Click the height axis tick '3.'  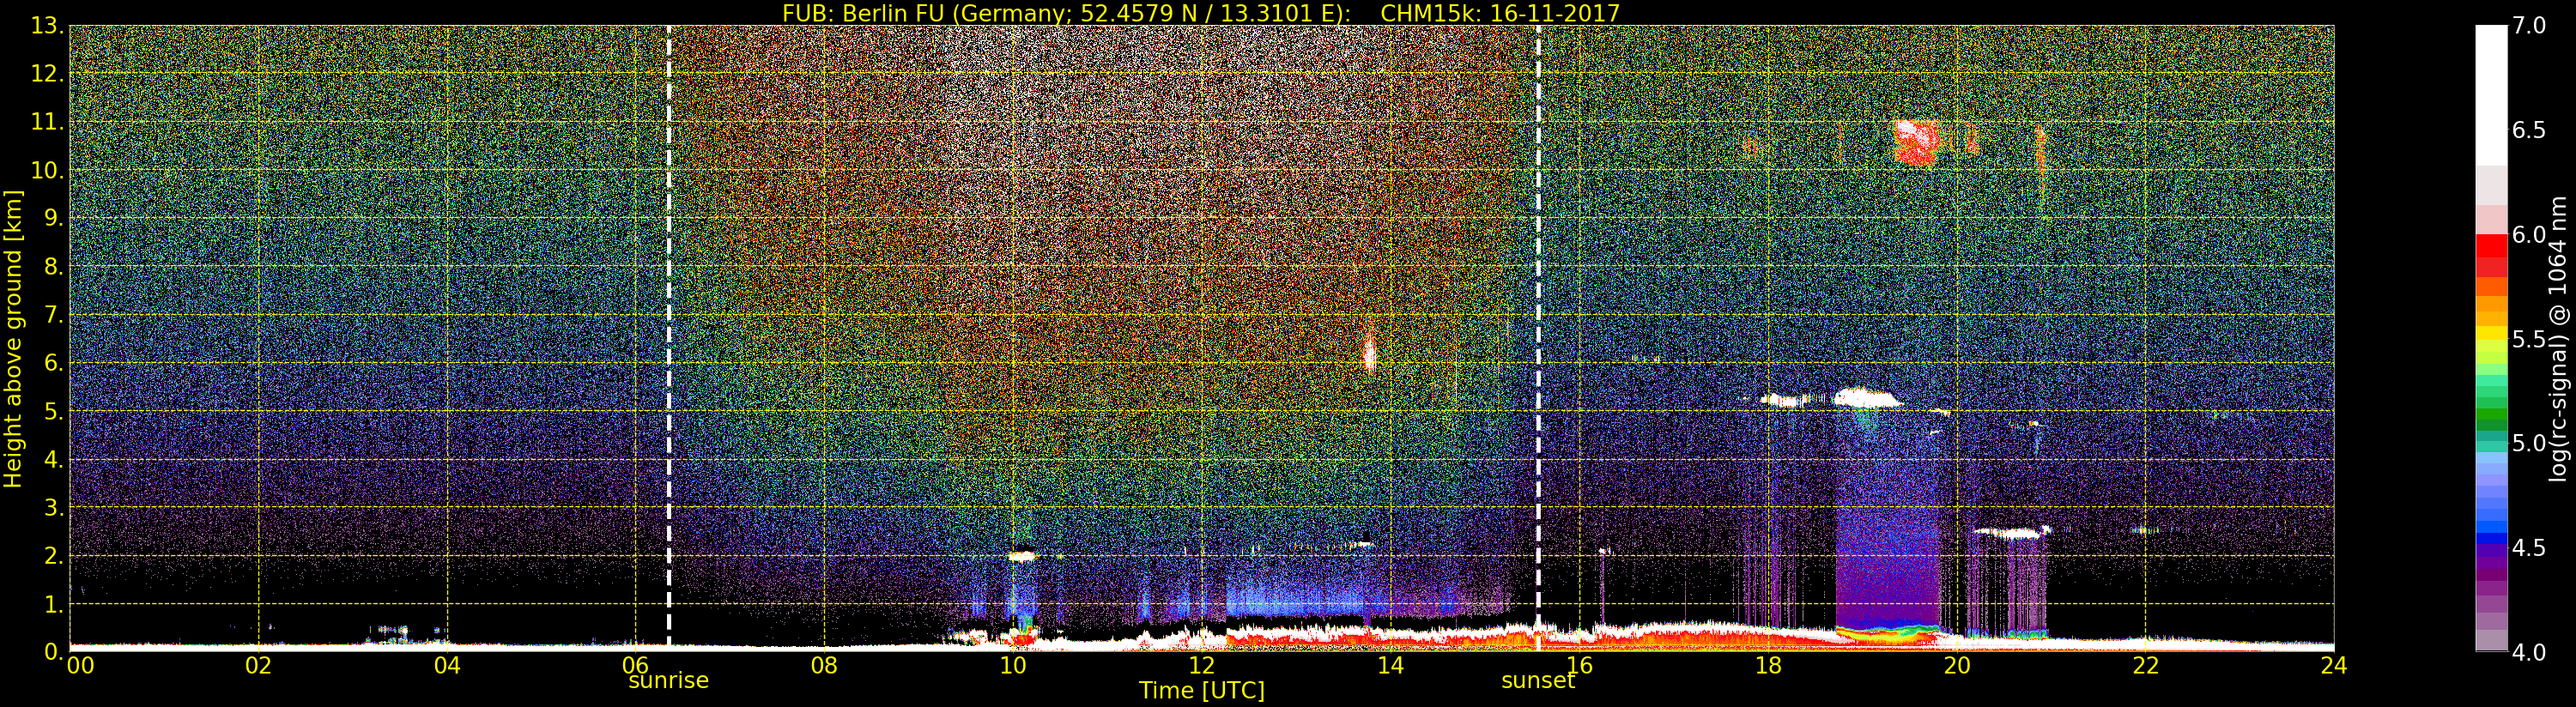(x=53, y=507)
